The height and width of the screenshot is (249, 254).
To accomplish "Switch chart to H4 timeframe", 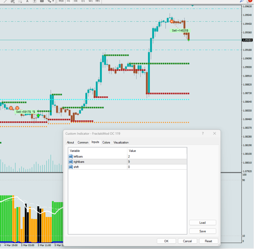I will point(76,1).
